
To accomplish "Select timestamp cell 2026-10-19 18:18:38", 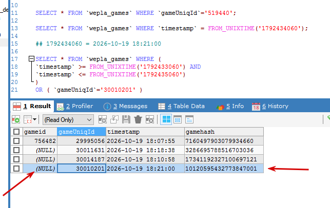I will pos(145,150).
